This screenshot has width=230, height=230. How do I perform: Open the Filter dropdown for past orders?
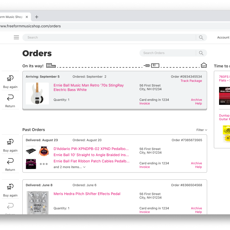coord(202,130)
